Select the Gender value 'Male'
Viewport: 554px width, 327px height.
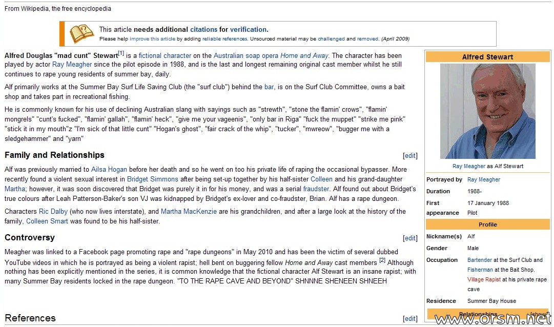click(473, 249)
